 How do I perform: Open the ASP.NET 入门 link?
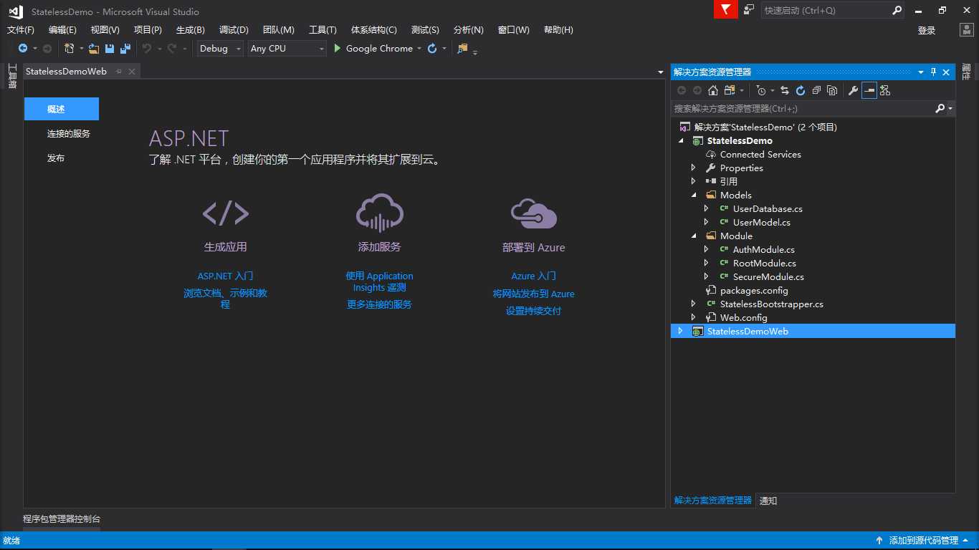(x=225, y=276)
